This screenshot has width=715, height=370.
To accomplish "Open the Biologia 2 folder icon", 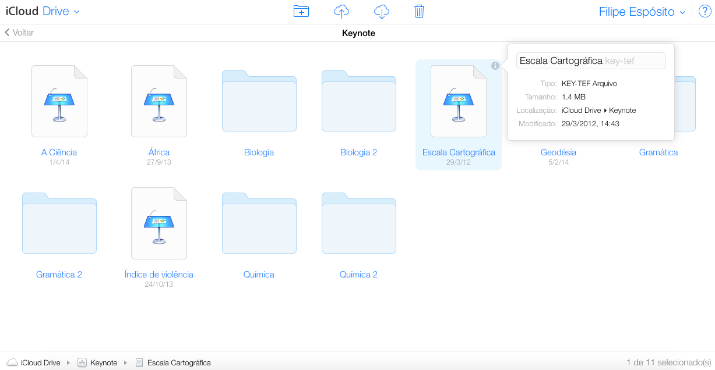I will pyautogui.click(x=359, y=101).
